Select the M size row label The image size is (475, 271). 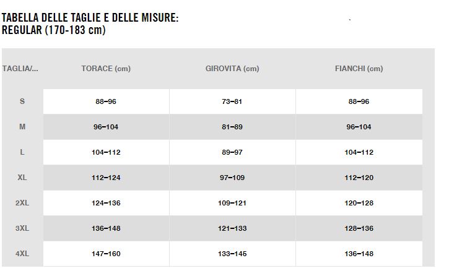click(22, 127)
